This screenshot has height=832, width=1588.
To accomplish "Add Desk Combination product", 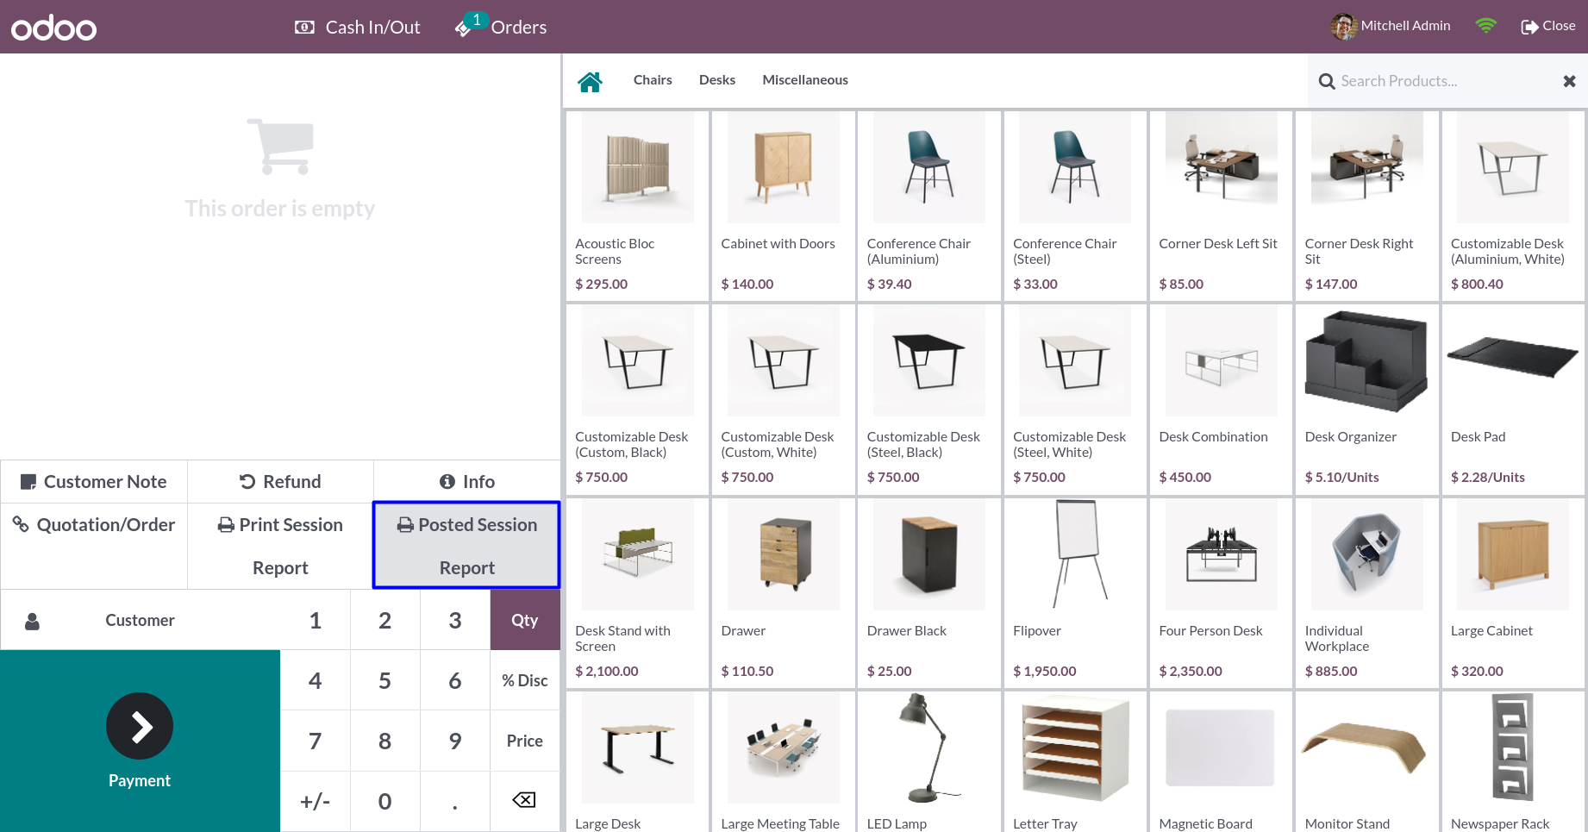I will click(1221, 399).
